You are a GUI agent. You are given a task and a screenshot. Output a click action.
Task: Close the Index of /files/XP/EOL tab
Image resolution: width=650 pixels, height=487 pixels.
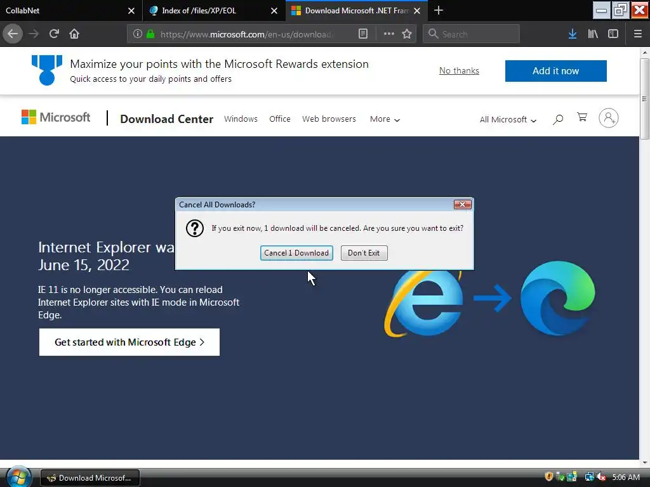(x=274, y=11)
